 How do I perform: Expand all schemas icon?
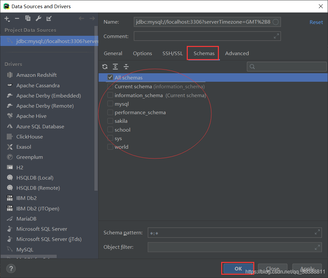115,67
